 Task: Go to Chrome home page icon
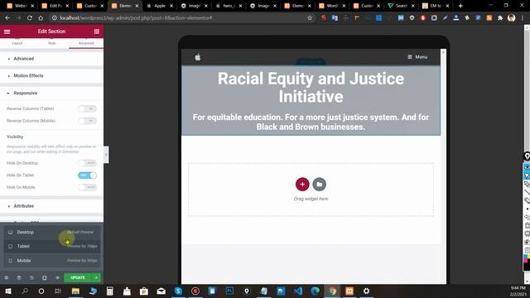[41, 18]
